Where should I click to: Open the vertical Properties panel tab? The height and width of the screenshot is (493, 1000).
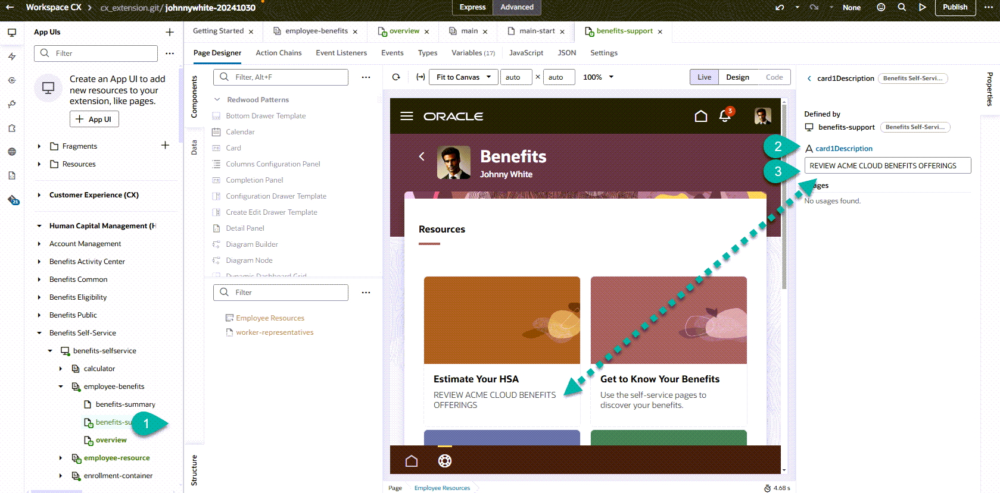tap(989, 89)
